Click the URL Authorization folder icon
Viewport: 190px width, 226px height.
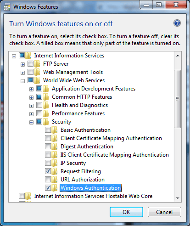point(55,180)
